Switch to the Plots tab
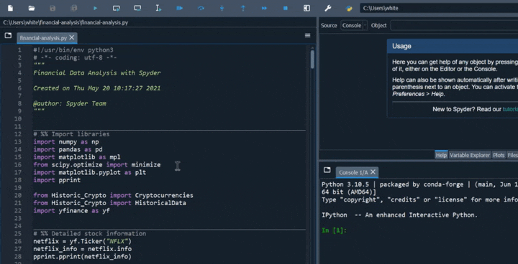The height and width of the screenshot is (264, 518). 499,155
